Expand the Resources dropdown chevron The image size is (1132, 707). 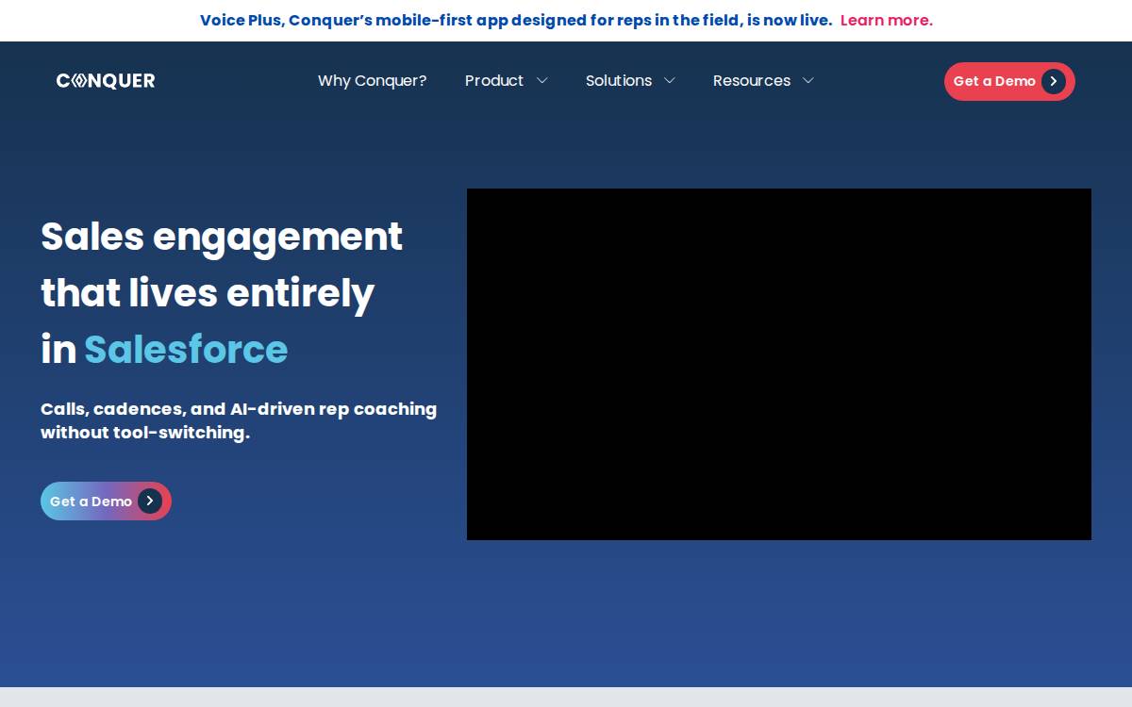pyautogui.click(x=807, y=81)
